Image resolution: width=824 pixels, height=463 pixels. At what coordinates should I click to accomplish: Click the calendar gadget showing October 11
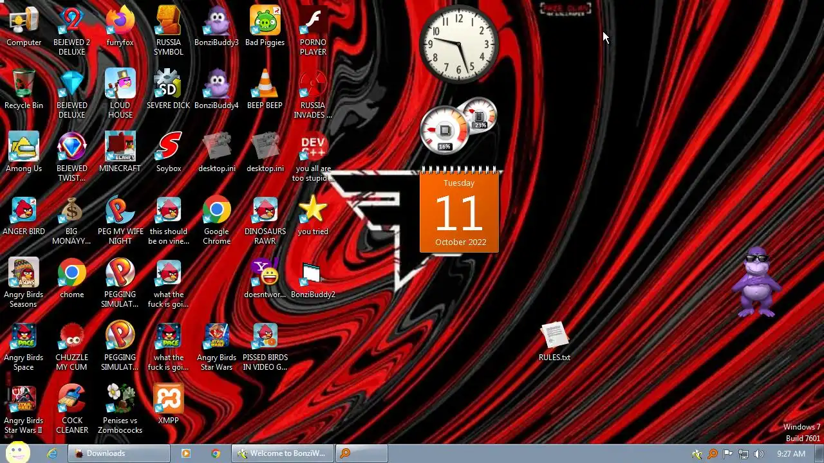point(459,211)
